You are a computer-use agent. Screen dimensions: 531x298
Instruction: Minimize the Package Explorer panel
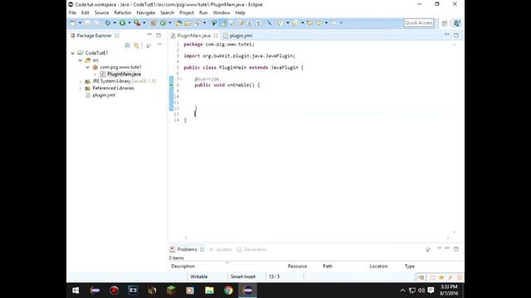pyautogui.click(x=149, y=35)
